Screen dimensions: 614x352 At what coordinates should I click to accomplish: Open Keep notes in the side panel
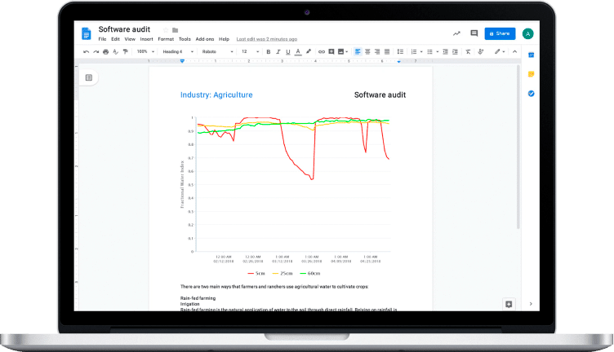(x=531, y=74)
